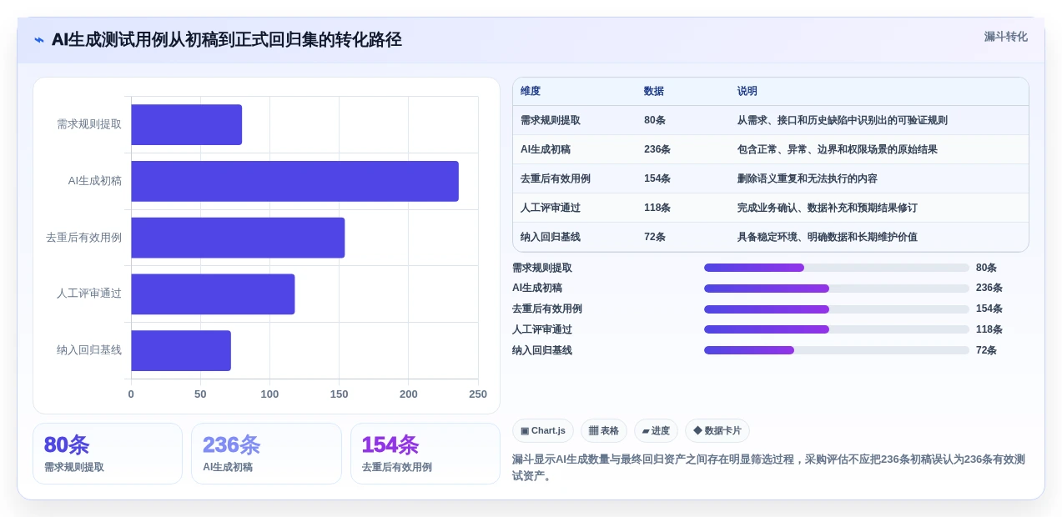
Task: Click the 去重后有效用例 bar in the chart
Action: [x=238, y=238]
